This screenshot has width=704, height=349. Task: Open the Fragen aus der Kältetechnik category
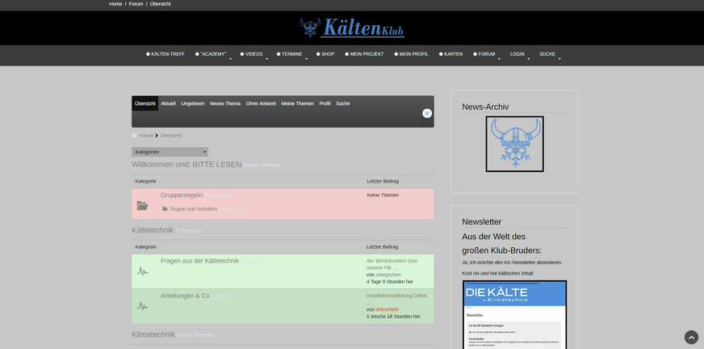199,261
